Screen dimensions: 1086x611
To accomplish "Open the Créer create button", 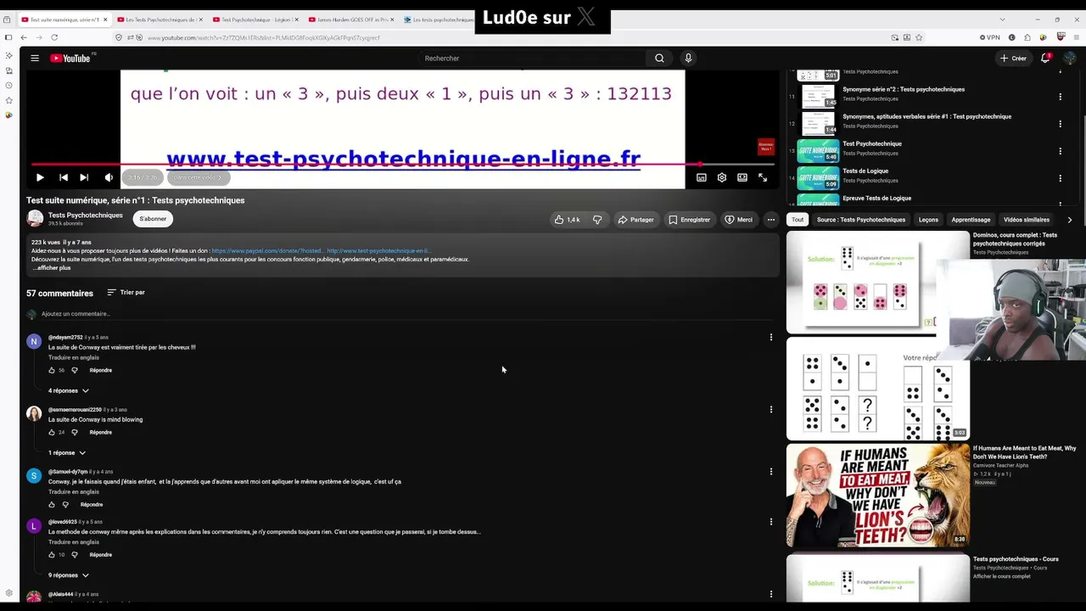I will point(1012,58).
